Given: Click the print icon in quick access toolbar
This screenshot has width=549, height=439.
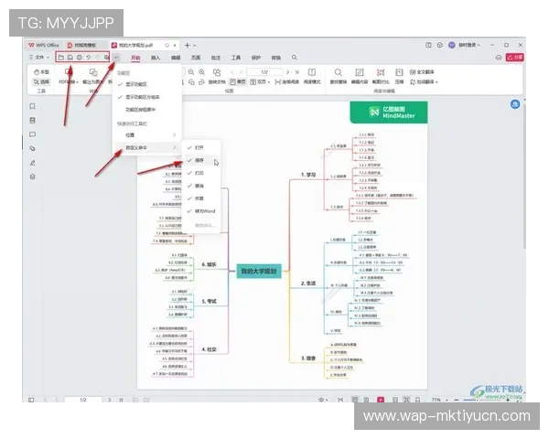Looking at the screenshot, I should (x=79, y=57).
